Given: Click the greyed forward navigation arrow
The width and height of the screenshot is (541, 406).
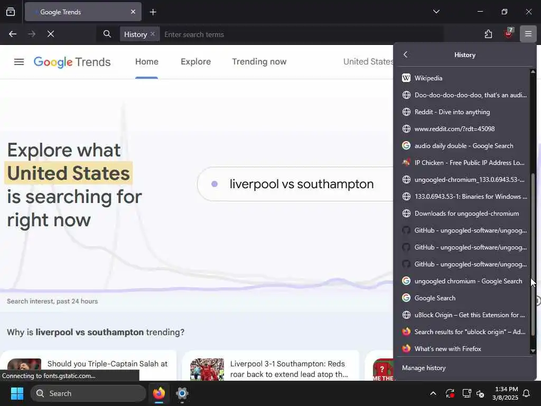Looking at the screenshot, I should (32, 34).
